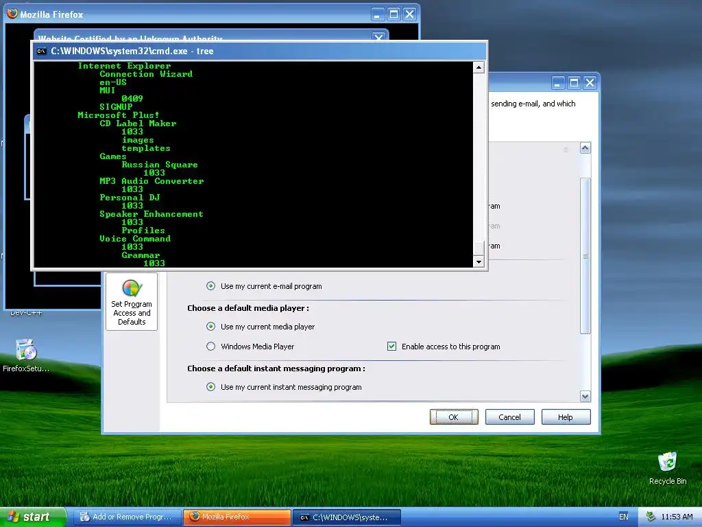Click OK in the program defaults dialog
This screenshot has width=702, height=527.
454,417
